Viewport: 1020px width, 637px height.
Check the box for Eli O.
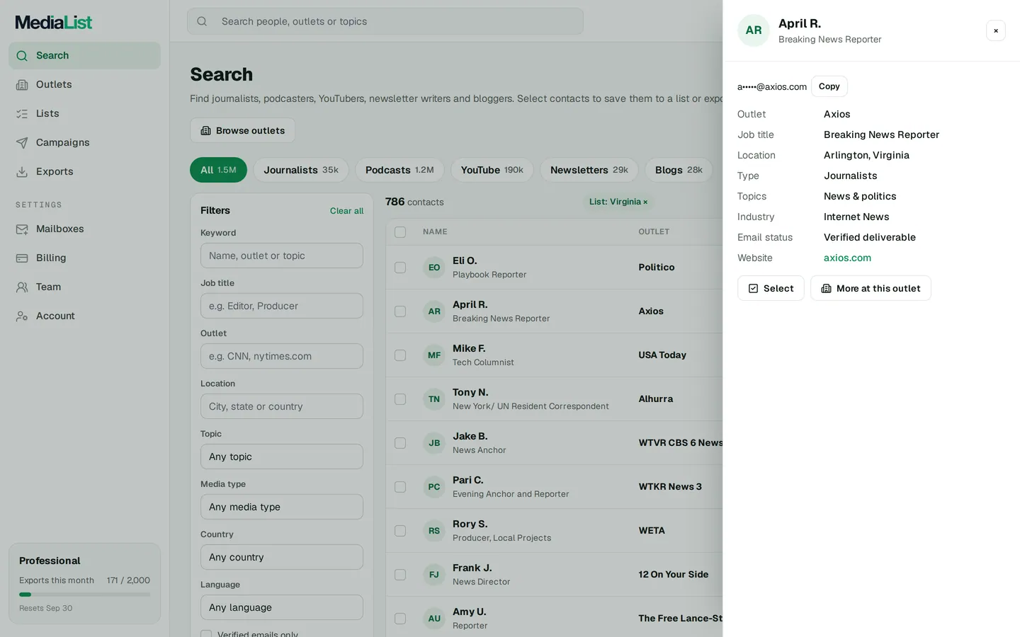400,268
